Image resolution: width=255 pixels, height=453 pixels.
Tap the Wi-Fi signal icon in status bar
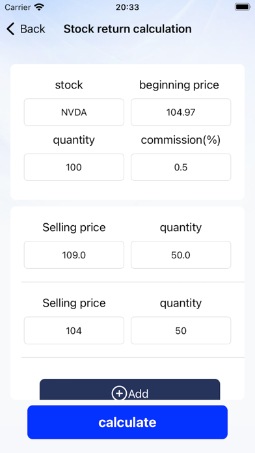[39, 7]
